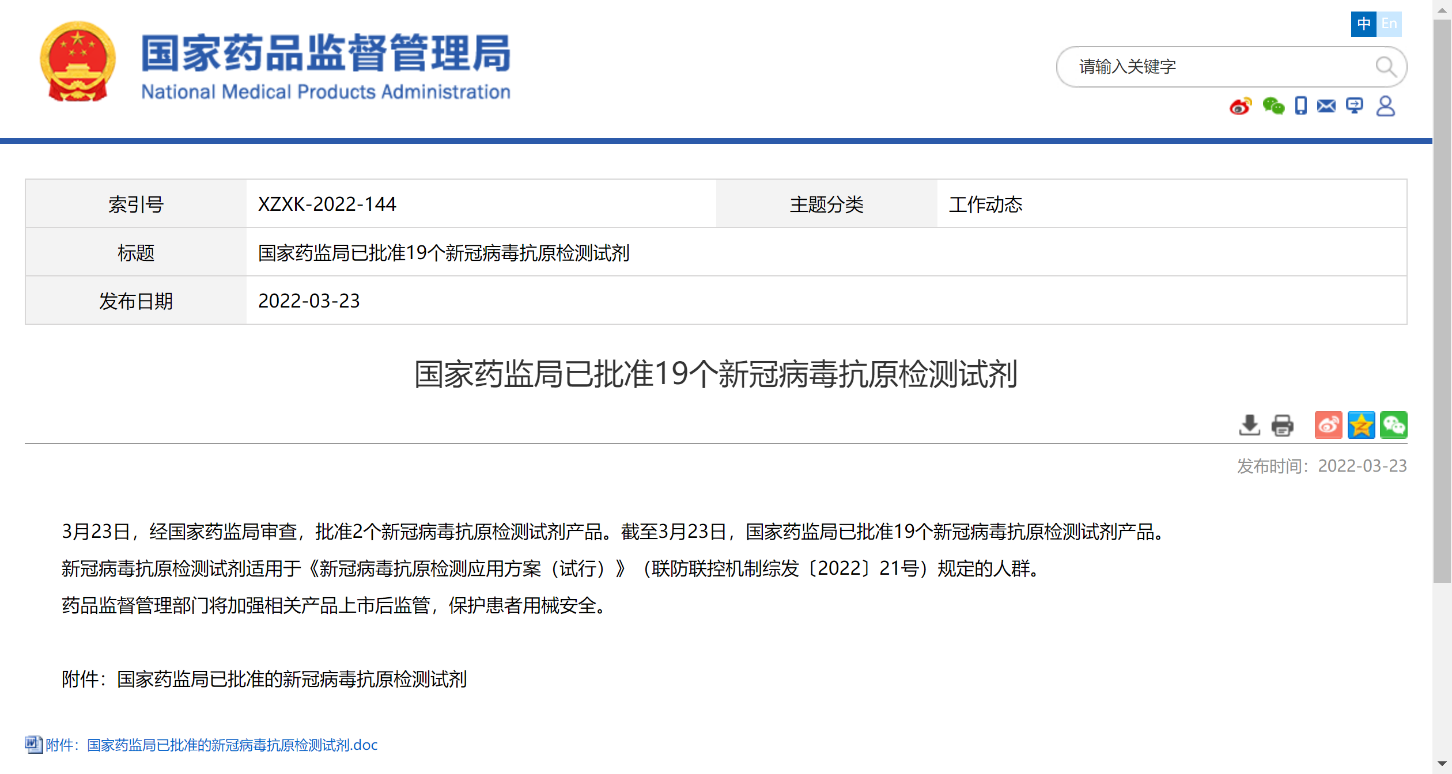1452x774 pixels.
Task: Open the email envelope icon
Action: (x=1326, y=106)
